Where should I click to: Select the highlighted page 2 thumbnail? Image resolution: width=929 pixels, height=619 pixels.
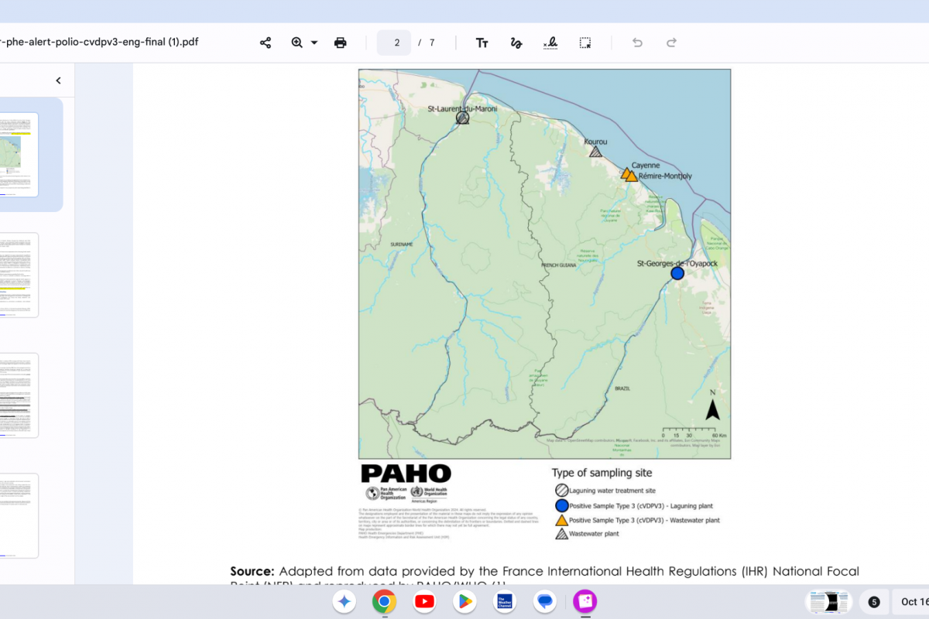pos(19,155)
